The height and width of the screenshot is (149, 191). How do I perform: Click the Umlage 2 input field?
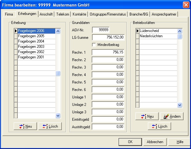tap(108, 104)
